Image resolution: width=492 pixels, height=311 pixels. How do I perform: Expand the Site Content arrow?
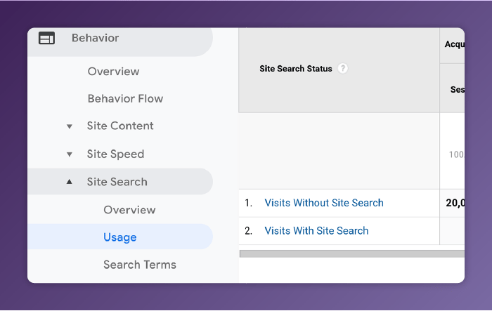[x=69, y=126]
